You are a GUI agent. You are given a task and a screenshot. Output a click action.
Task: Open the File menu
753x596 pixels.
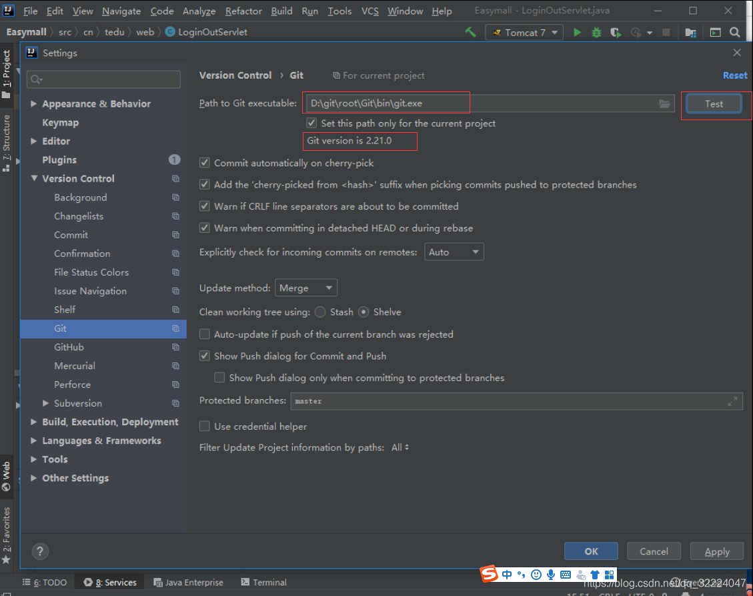30,11
